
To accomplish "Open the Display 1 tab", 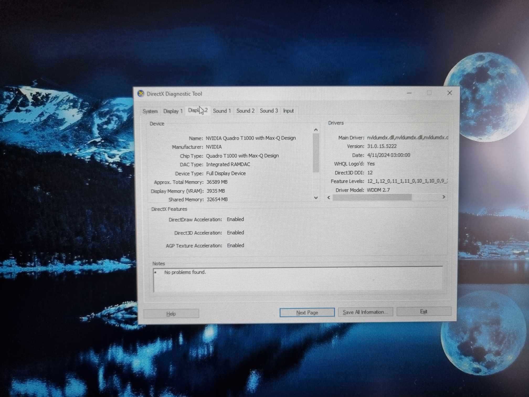I will point(173,111).
